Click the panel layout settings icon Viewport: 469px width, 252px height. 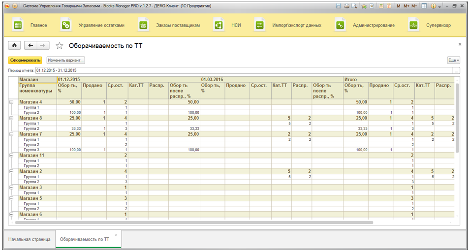point(424,6)
